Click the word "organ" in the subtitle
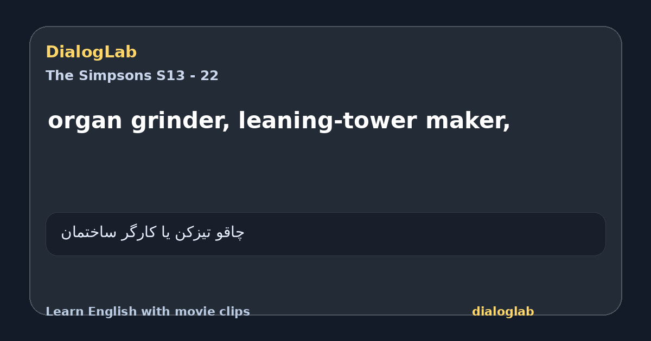 [86, 121]
